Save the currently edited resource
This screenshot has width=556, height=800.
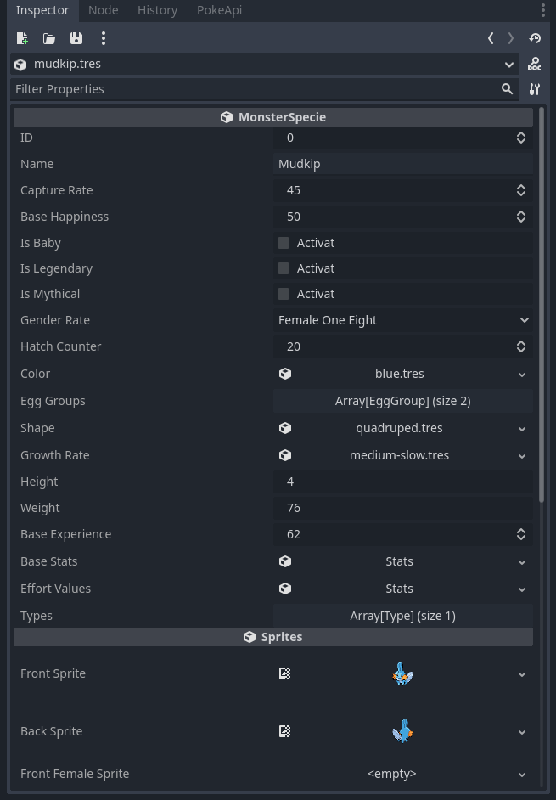click(76, 38)
